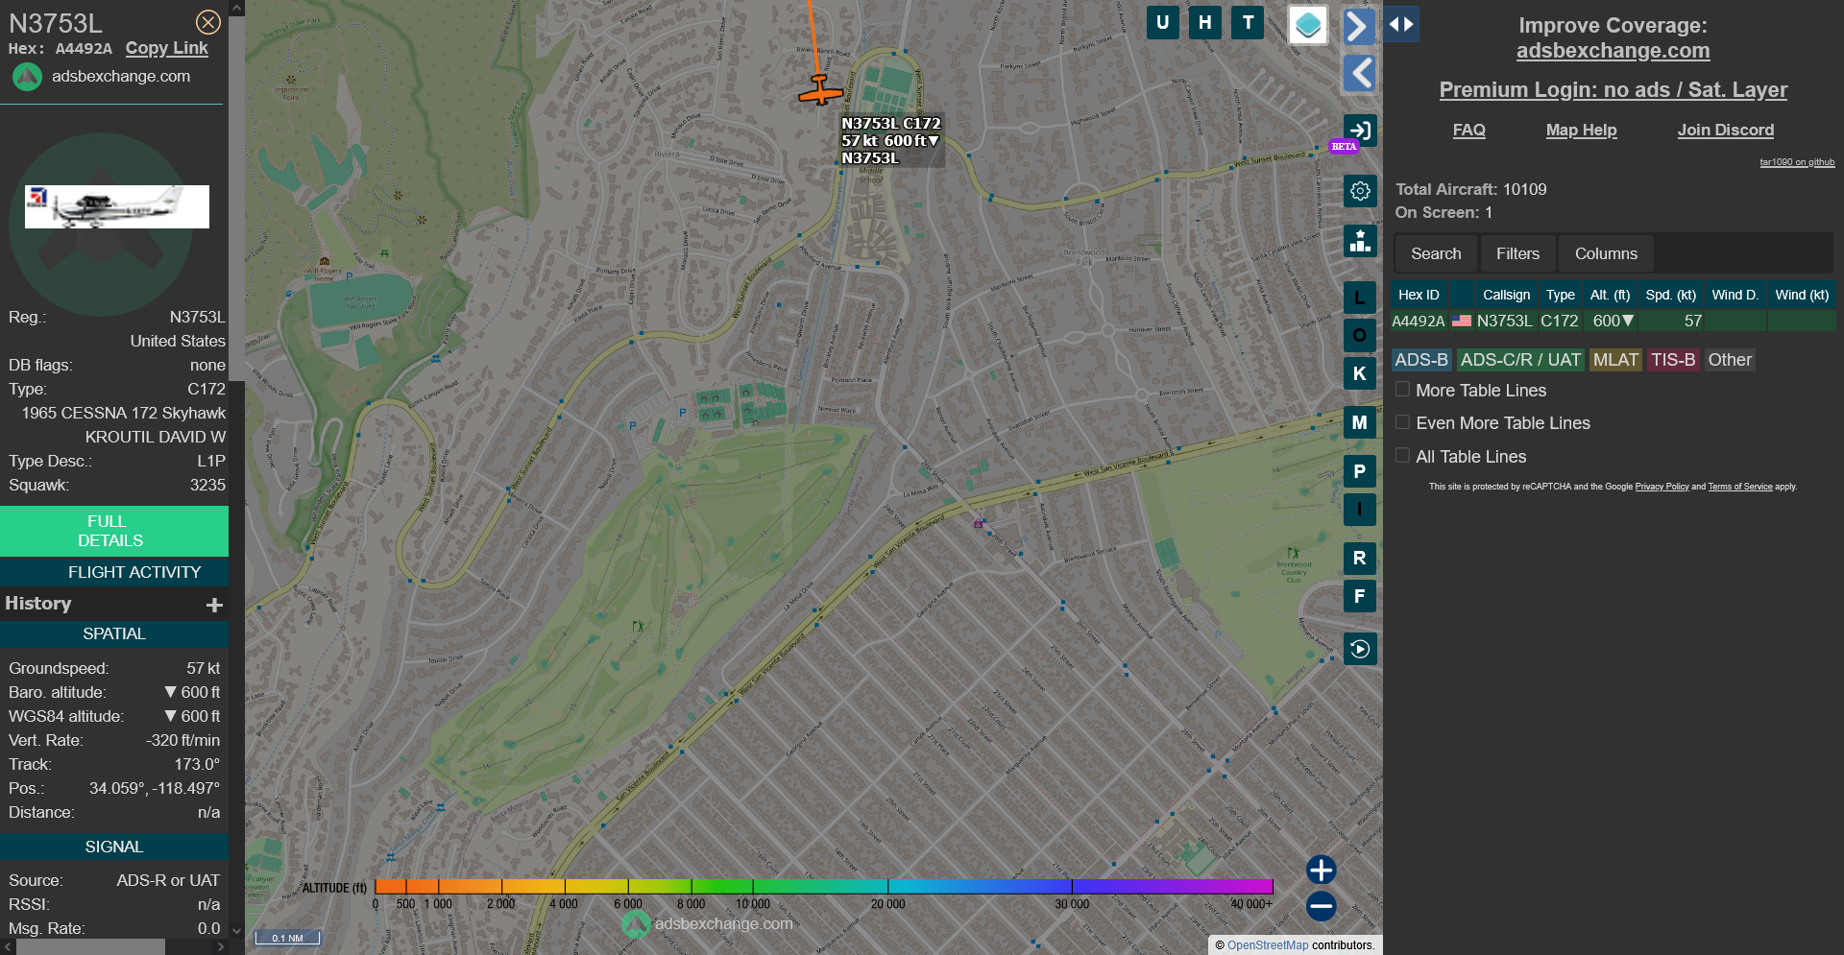
Task: Expand the History section plus icon
Action: pos(214,605)
